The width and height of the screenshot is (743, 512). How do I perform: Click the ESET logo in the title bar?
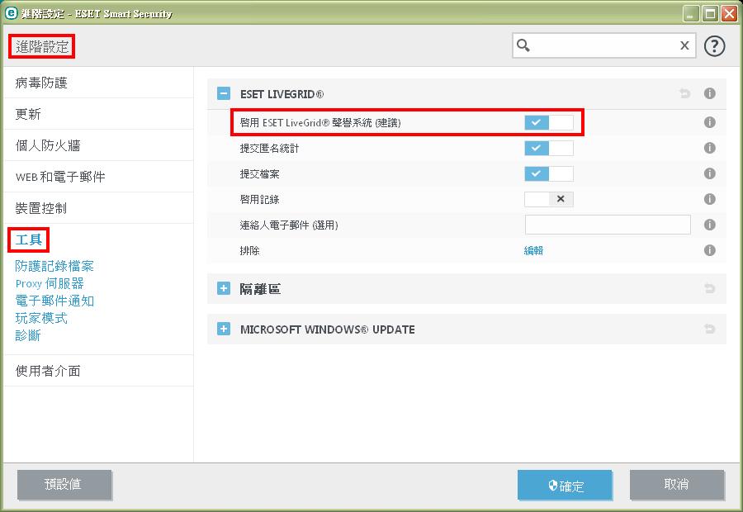[11, 13]
